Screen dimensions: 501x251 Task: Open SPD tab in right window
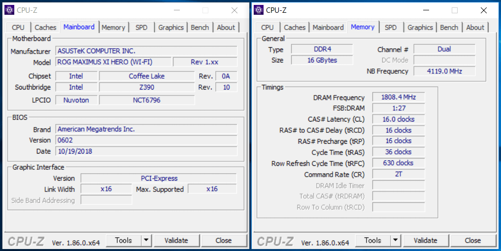click(x=391, y=28)
